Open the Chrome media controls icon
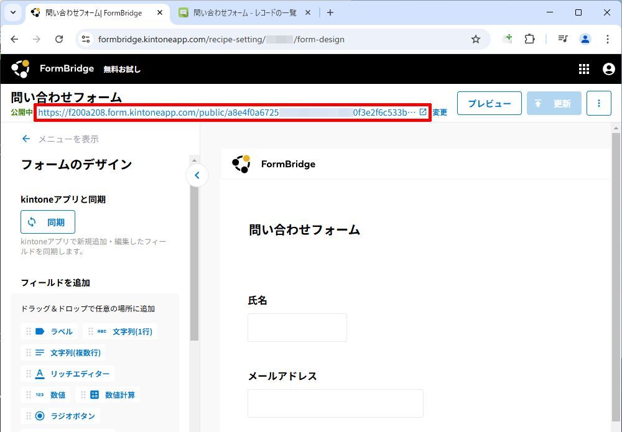 562,39
